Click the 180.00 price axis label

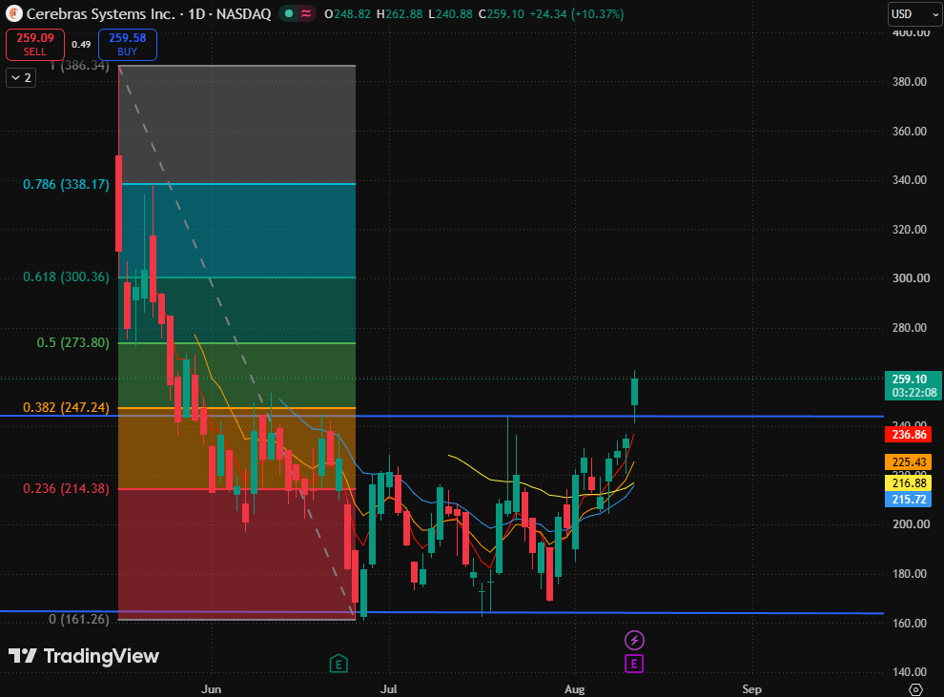coord(909,574)
